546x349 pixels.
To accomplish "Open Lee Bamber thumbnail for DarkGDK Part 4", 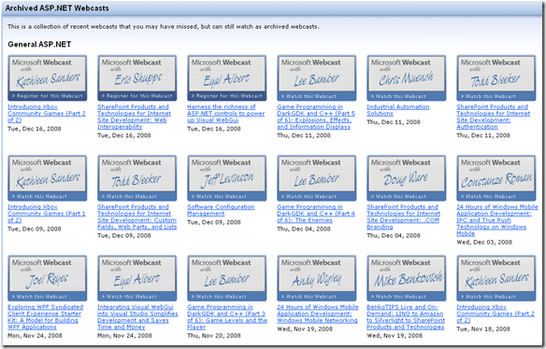I will pyautogui.click(x=317, y=178).
